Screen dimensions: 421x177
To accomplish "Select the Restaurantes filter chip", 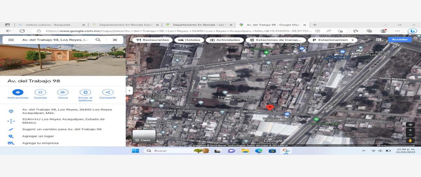I will click(153, 40).
